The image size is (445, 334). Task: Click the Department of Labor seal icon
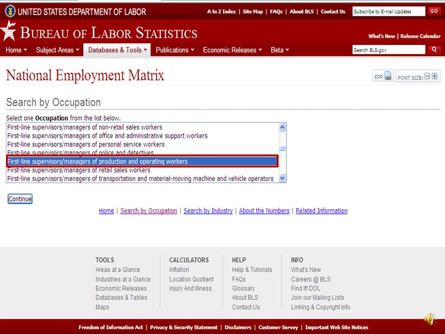(x=10, y=11)
